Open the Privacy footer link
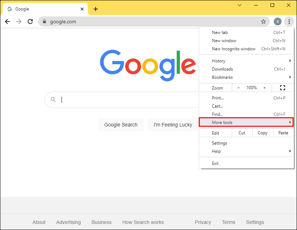The width and height of the screenshot is (297, 230). tap(203, 222)
